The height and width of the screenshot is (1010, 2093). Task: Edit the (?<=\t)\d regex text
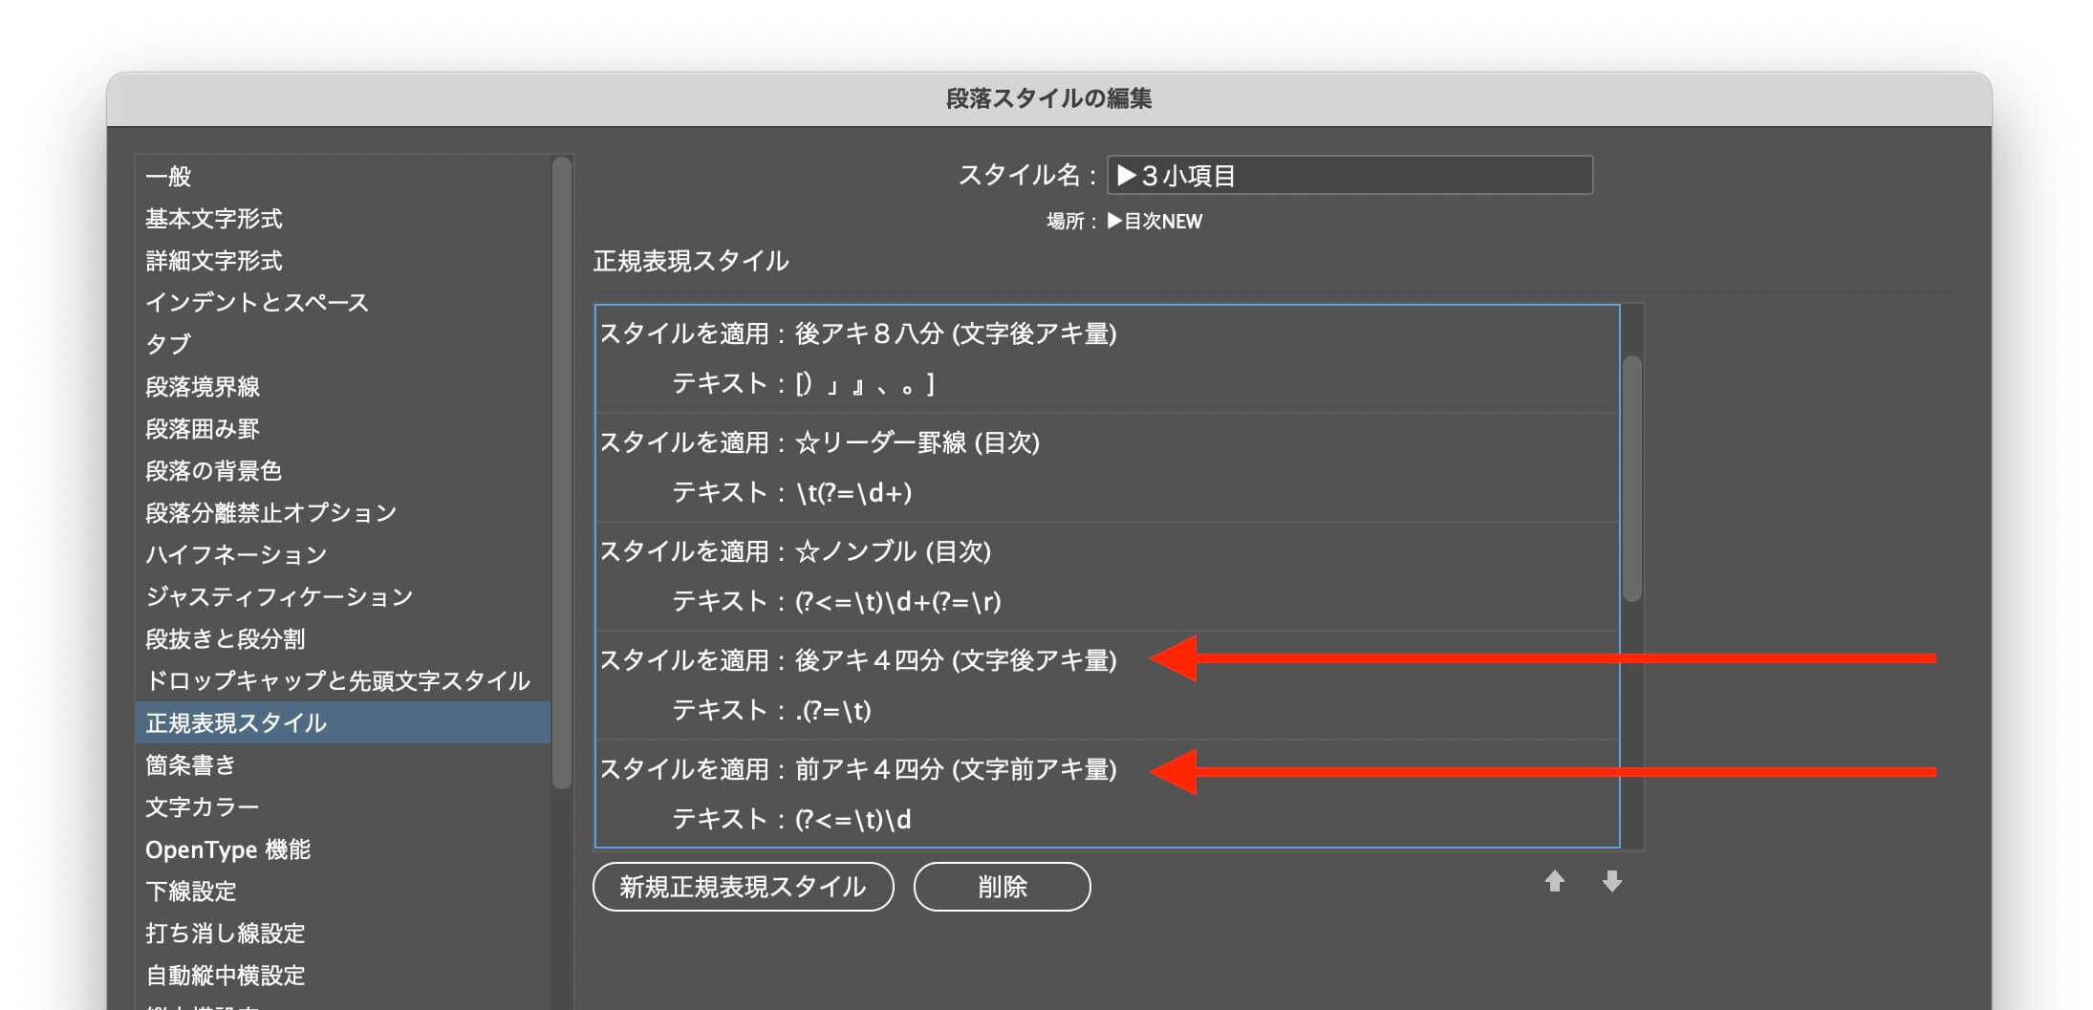point(852,820)
